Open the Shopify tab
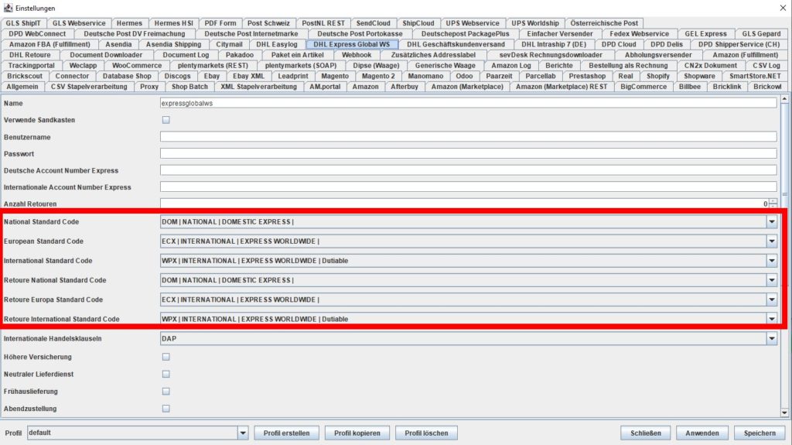Screen dimensions: 792x445 click(x=658, y=76)
